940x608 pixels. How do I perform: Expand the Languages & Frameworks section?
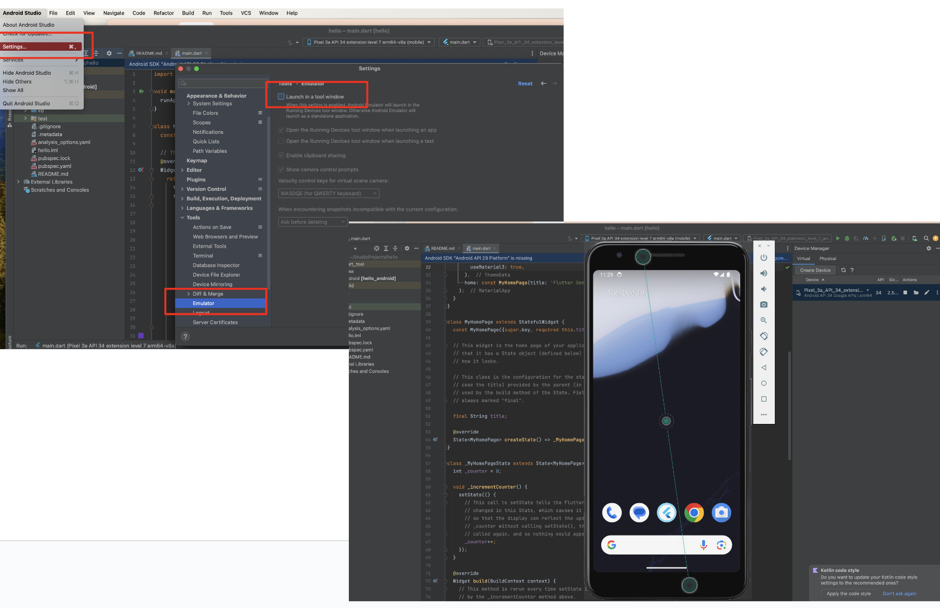pos(182,208)
